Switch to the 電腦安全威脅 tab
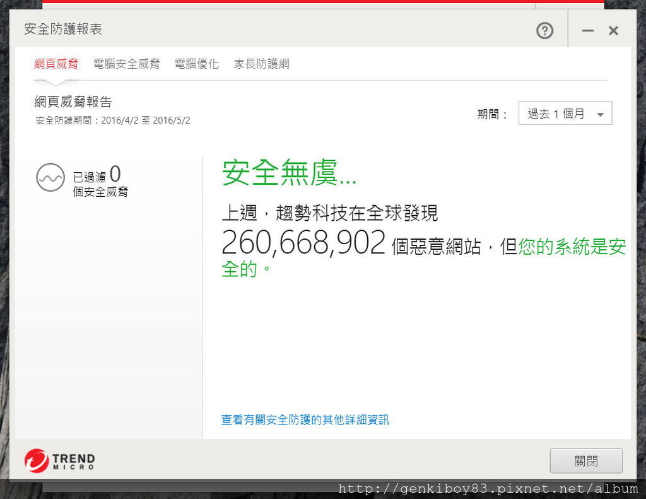646x499 pixels. [x=126, y=64]
